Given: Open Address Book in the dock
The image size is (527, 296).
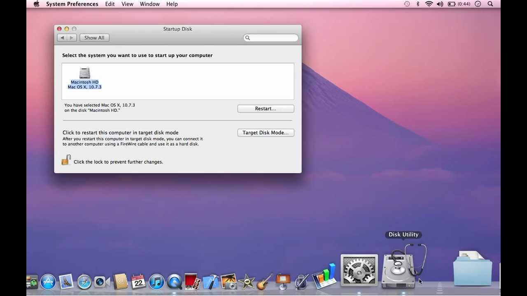Looking at the screenshot, I should coord(121,282).
